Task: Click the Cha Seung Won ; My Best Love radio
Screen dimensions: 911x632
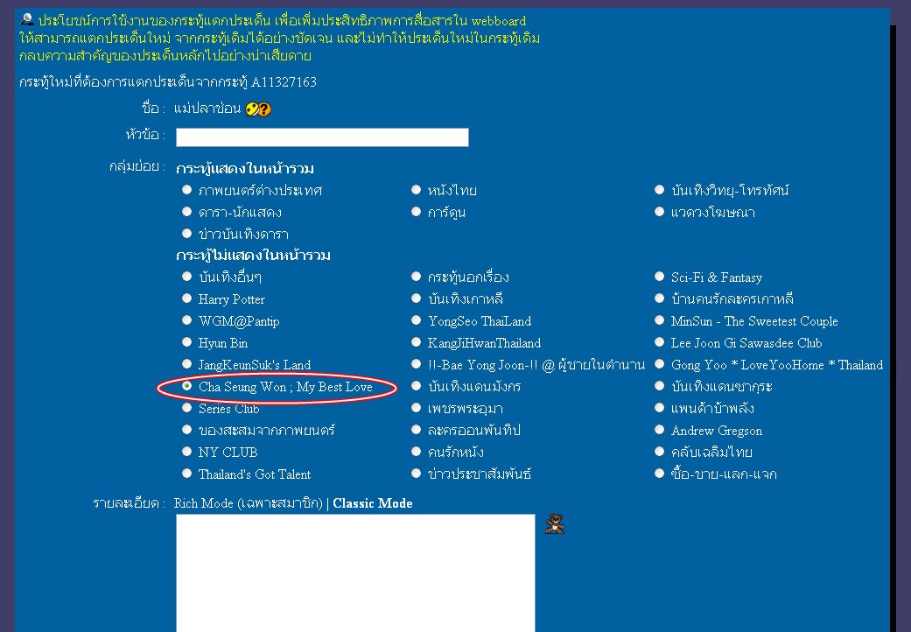Action: [186, 386]
